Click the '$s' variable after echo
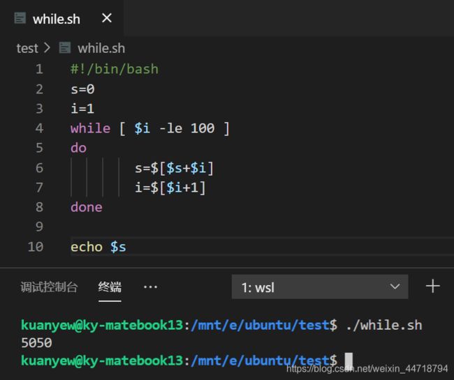Screen dimensions: 454x380 pyautogui.click(x=118, y=247)
